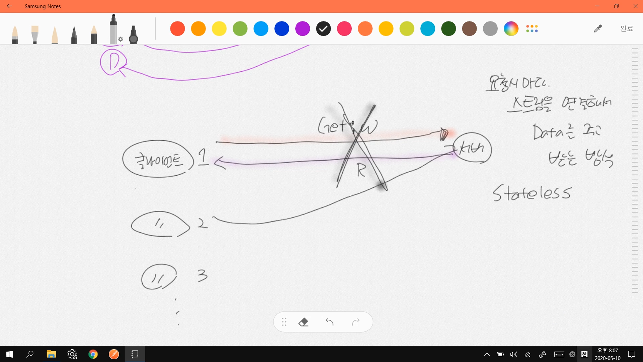Pick the teal cyan color swatch

click(428, 28)
